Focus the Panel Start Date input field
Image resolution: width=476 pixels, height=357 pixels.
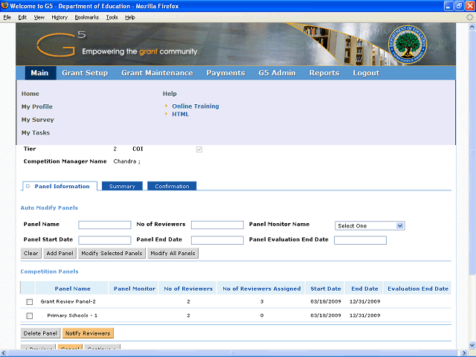[104, 240]
